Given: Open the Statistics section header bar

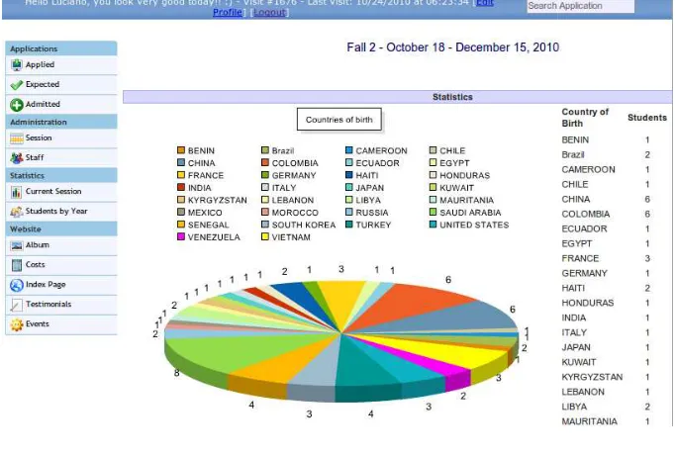Looking at the screenshot, I should click(x=397, y=97).
